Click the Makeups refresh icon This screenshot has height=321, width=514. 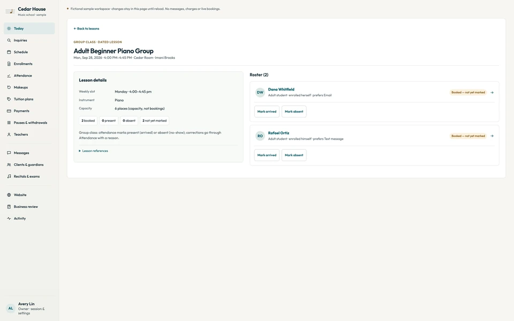9,87
